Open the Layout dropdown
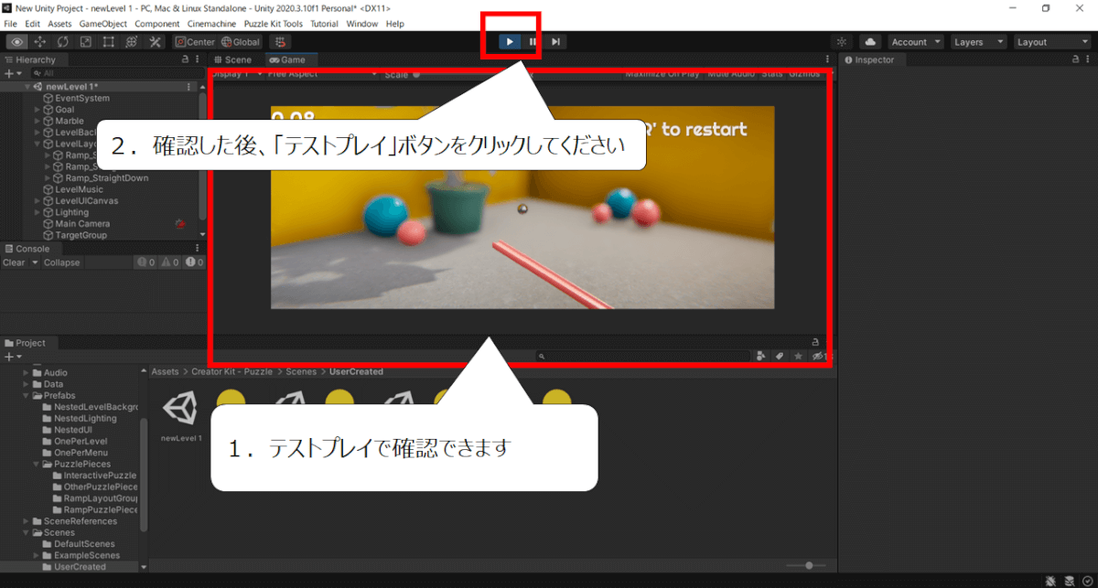Screen dimensions: 1098x588 [1051, 42]
